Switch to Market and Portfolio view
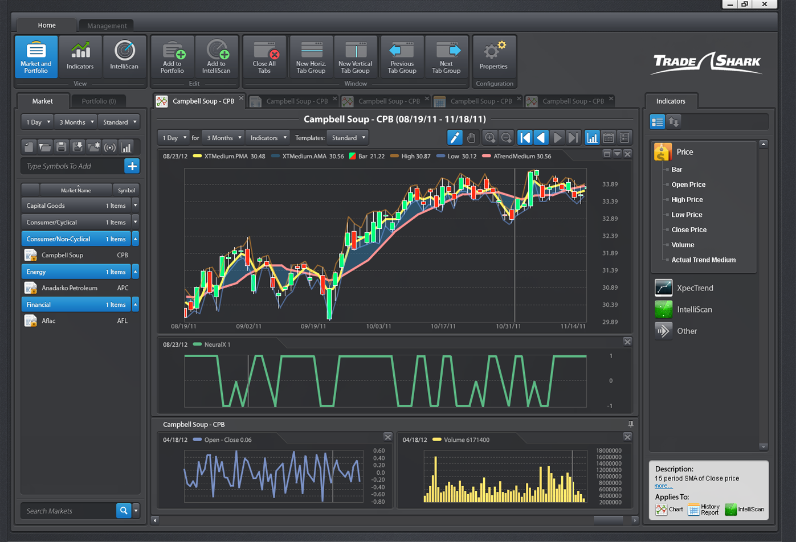Image resolution: width=796 pixels, height=542 pixels. click(36, 57)
